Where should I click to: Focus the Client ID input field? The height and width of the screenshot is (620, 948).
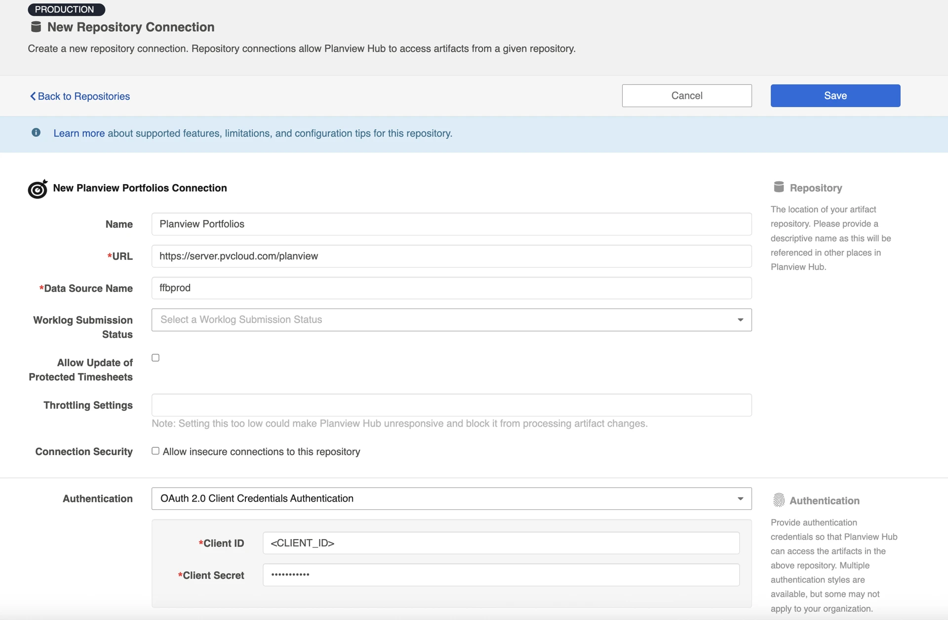(501, 543)
